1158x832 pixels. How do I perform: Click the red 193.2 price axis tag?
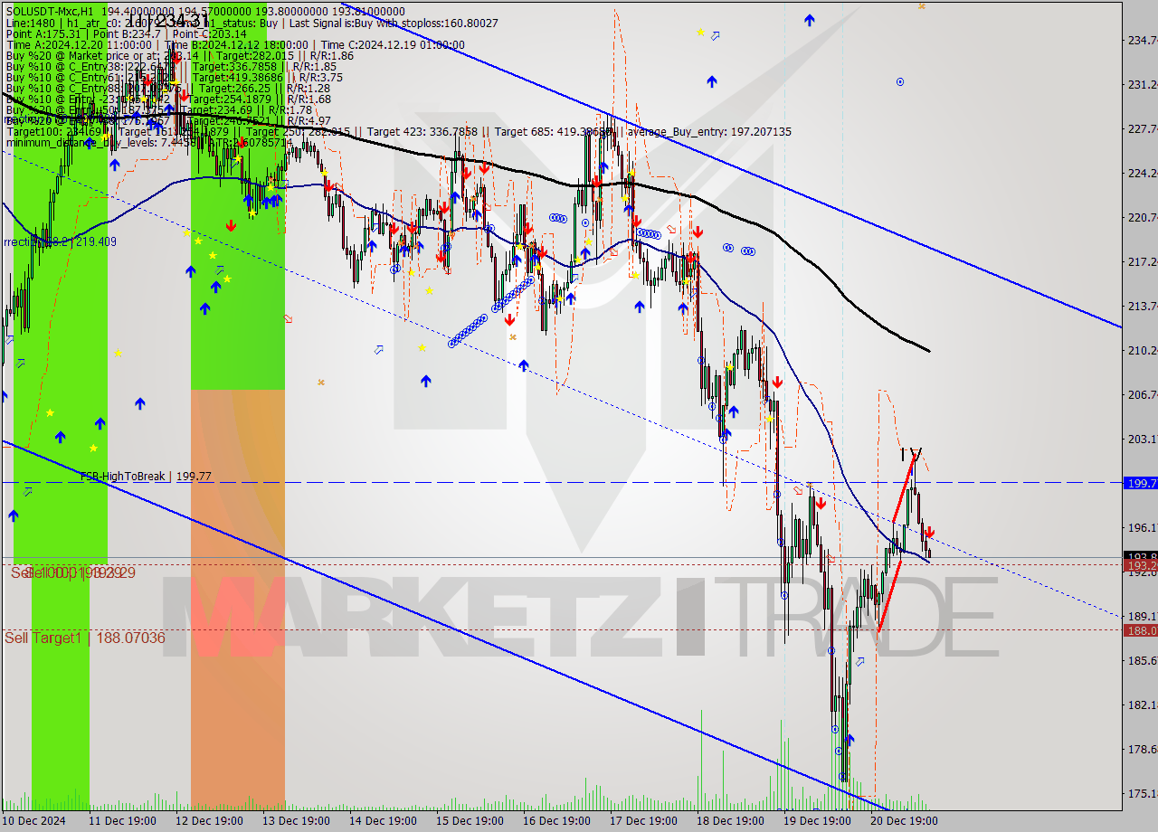[1140, 564]
